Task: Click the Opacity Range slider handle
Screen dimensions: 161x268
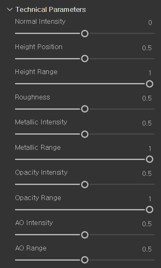Action: tap(150, 209)
